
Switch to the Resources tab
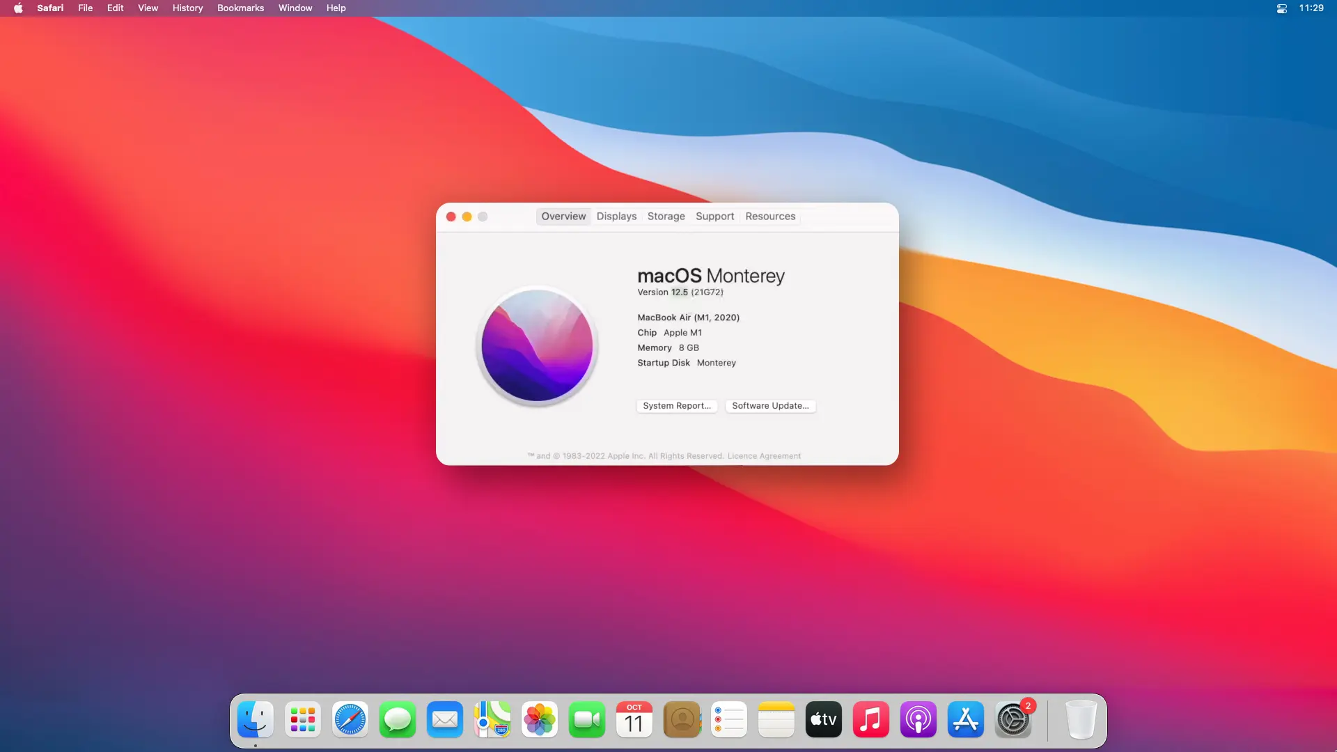(770, 217)
